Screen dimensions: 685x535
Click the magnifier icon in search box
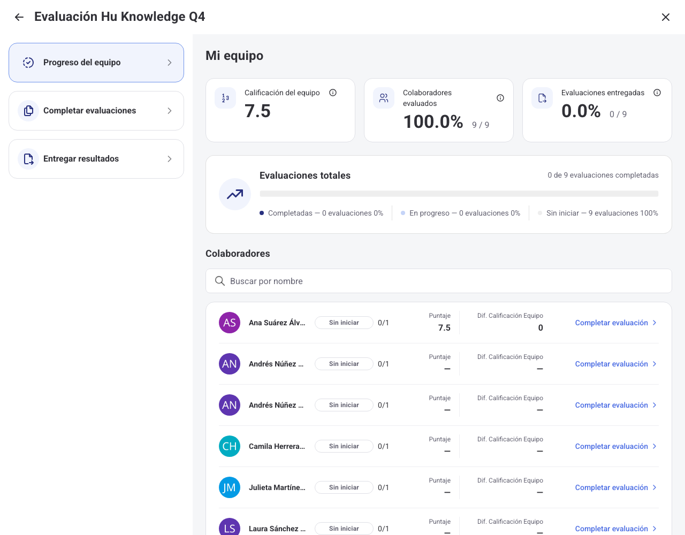pyautogui.click(x=220, y=281)
